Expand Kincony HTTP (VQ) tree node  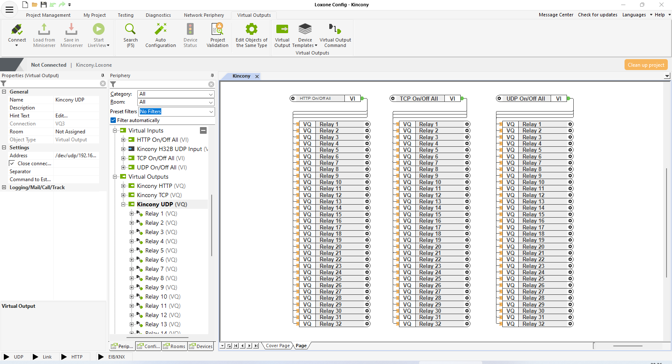click(x=123, y=186)
